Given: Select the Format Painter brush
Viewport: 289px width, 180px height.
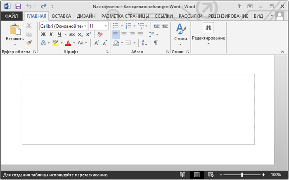Looking at the screenshot, I should [29, 43].
